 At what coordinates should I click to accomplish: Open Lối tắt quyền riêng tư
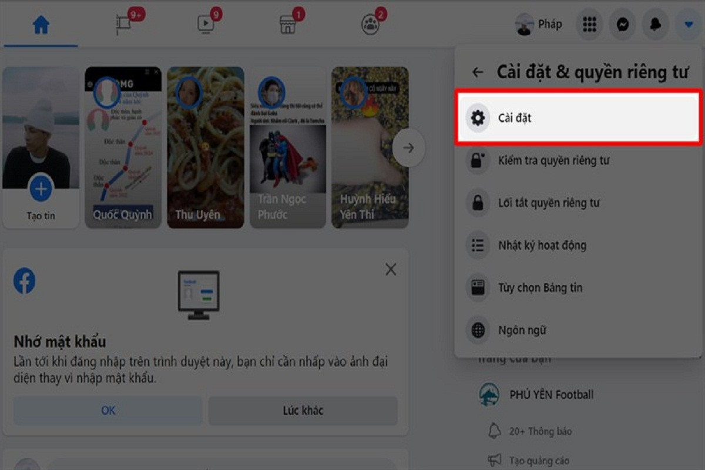click(x=579, y=203)
